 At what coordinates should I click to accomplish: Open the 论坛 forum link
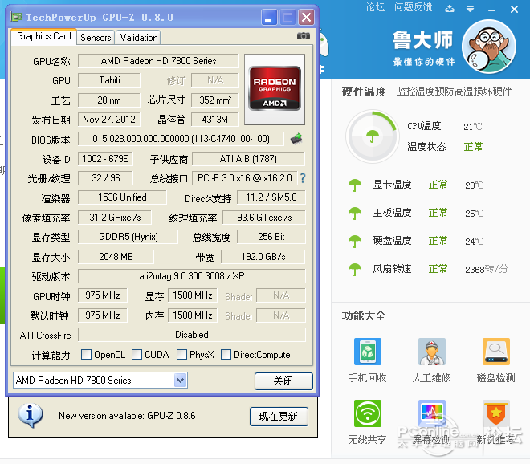tap(375, 7)
